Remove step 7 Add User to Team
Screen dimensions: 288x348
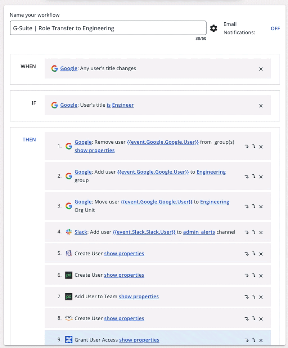(261, 297)
